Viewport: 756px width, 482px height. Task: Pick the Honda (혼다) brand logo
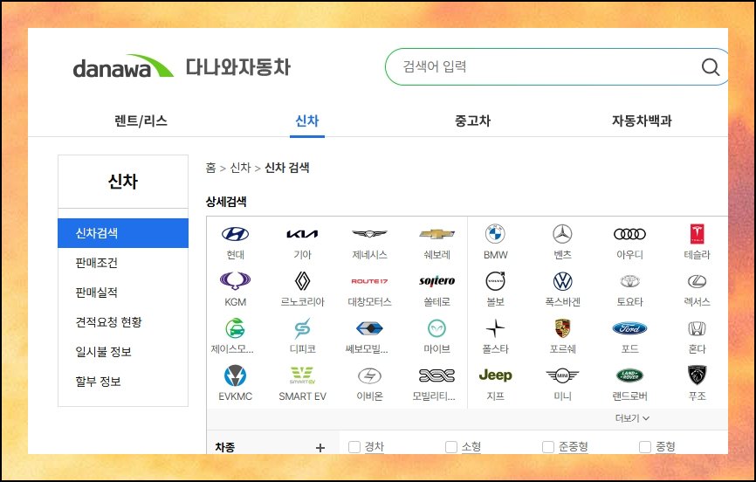[x=697, y=328]
